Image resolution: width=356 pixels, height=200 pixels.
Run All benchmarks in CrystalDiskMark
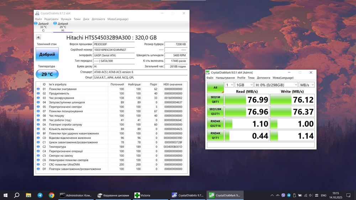click(x=215, y=87)
